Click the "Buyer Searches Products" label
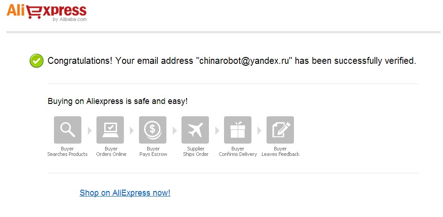The image size is (443, 217). coord(67,152)
